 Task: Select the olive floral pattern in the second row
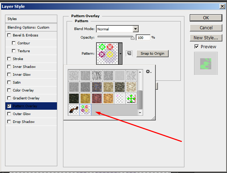[x=120, y=87]
